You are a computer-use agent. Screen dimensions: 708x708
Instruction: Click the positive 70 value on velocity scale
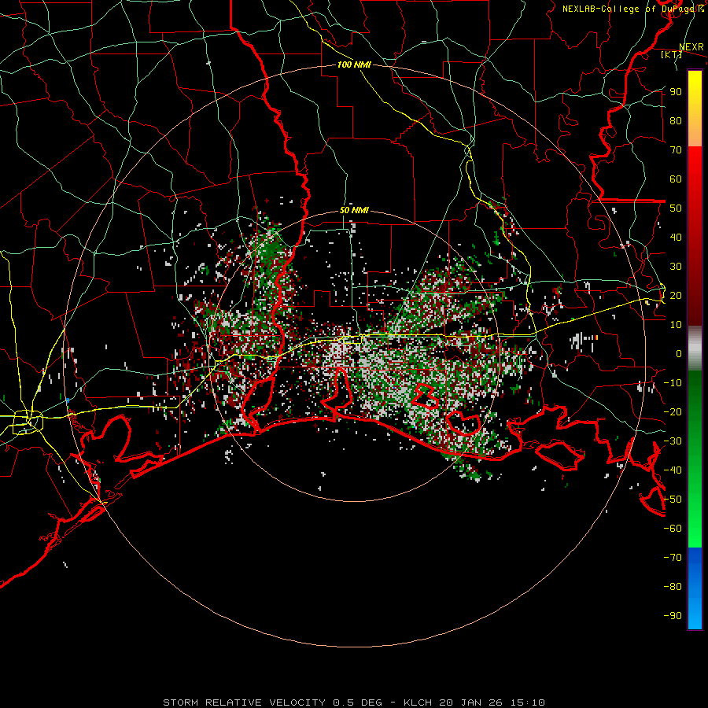click(x=676, y=150)
